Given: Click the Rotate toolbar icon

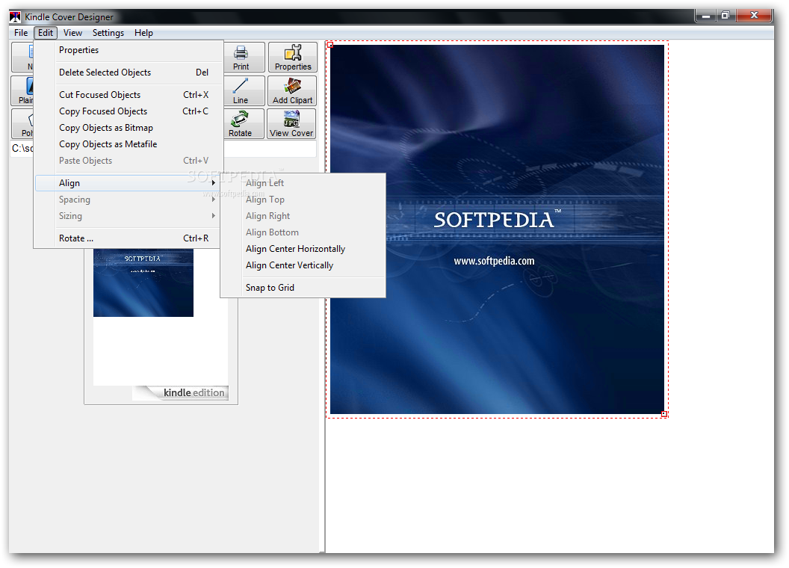Looking at the screenshot, I should click(241, 124).
